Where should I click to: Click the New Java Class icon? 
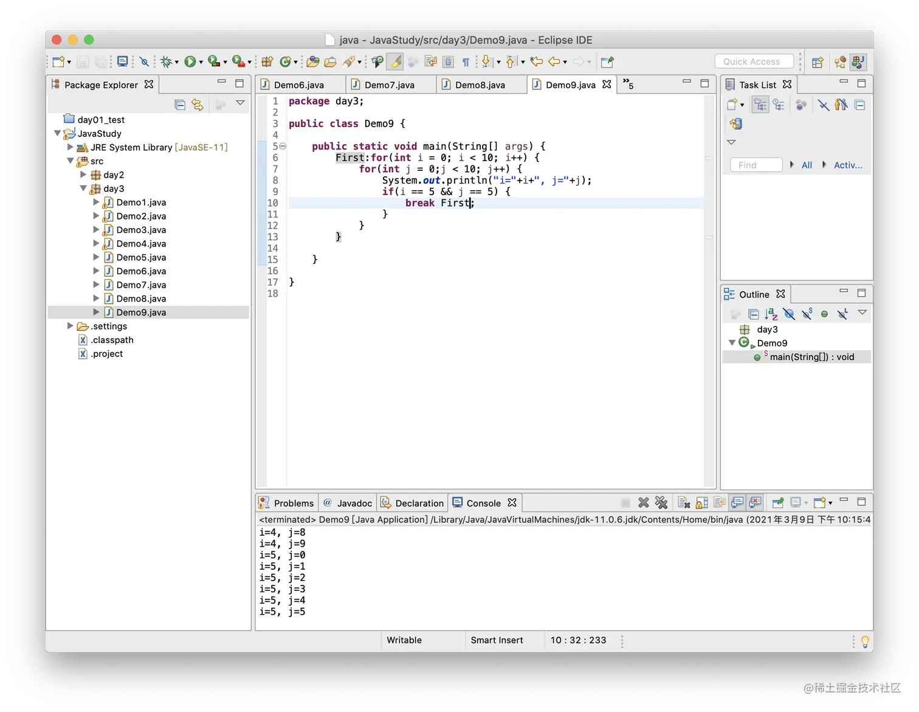285,61
